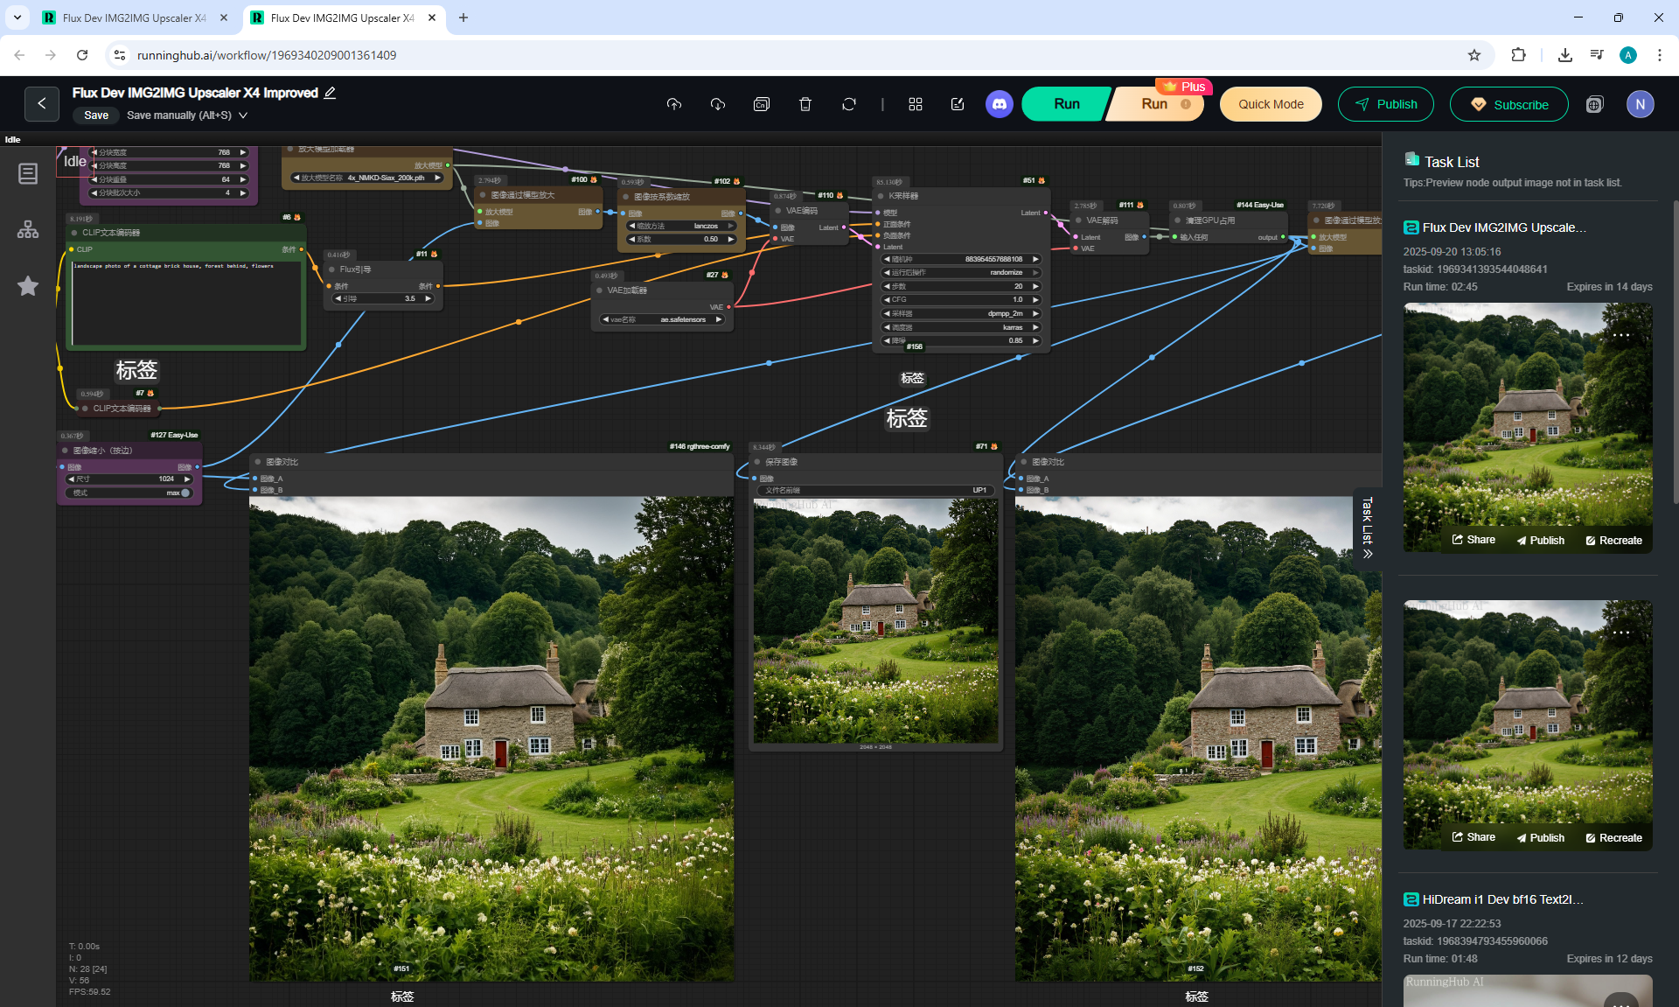1679x1007 pixels.
Task: Open the dpmpp_2m sampler combo box
Action: (x=962, y=313)
